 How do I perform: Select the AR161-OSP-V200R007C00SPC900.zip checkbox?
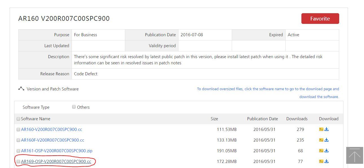point(18,151)
